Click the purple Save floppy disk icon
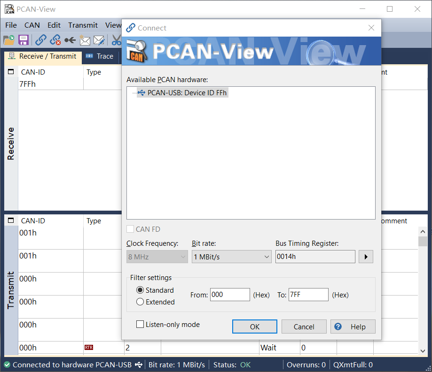Screen dimensions: 432x372 (x=24, y=40)
